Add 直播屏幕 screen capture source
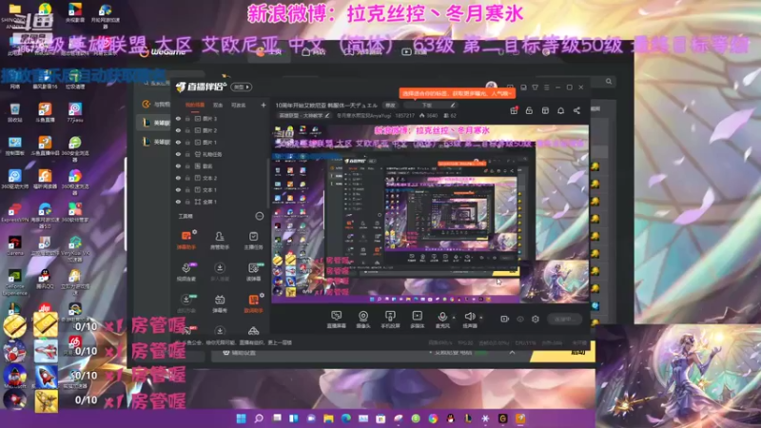Viewport: 761px width, 428px height. tap(337, 320)
